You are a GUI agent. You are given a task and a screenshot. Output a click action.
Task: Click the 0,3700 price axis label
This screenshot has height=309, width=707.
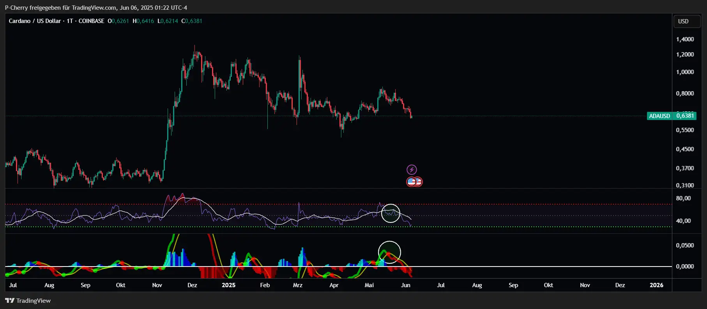[x=685, y=168]
